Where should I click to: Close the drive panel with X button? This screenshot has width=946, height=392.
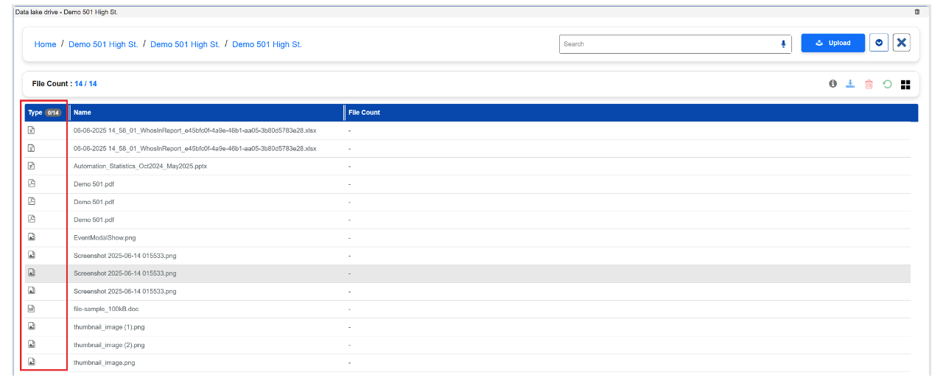tap(902, 43)
